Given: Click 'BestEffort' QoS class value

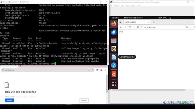Looking at the screenshot, I should click(45, 20).
